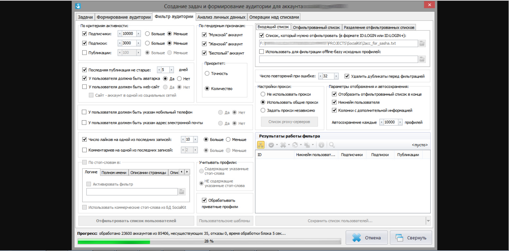Click the copy icon in results toolbar
509x251 pixels.
307,145
